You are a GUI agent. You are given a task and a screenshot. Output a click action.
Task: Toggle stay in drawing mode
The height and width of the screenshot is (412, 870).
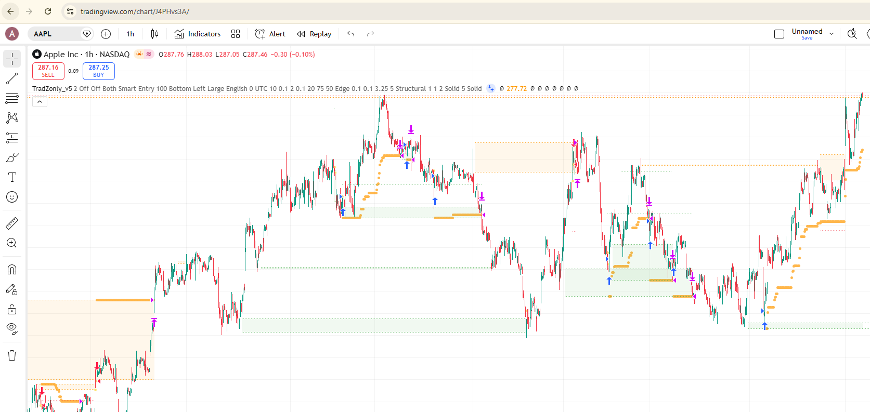click(12, 289)
